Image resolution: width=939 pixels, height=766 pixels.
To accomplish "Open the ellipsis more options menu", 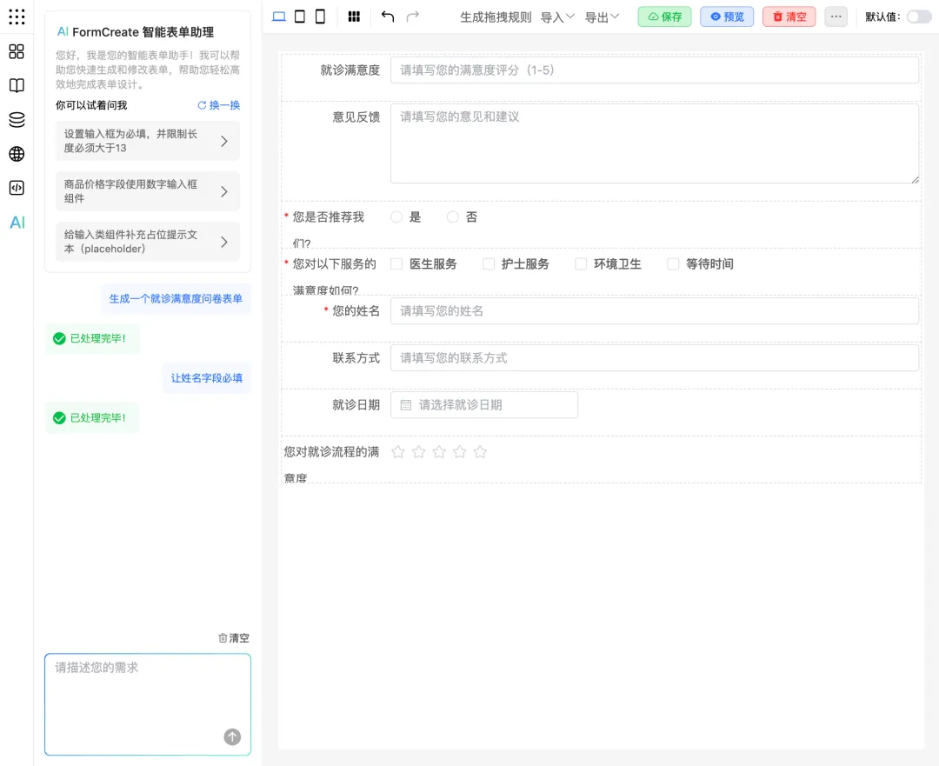I will [x=836, y=16].
